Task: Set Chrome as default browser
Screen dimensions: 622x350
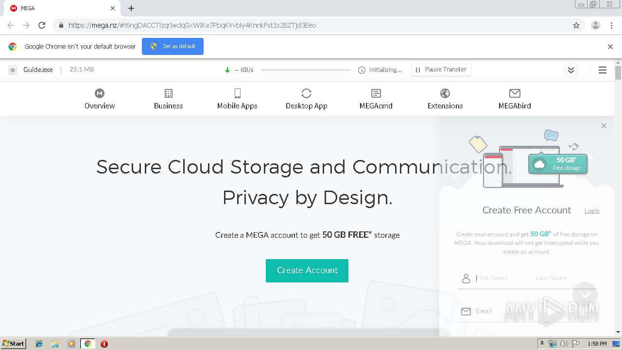Action: 173,46
